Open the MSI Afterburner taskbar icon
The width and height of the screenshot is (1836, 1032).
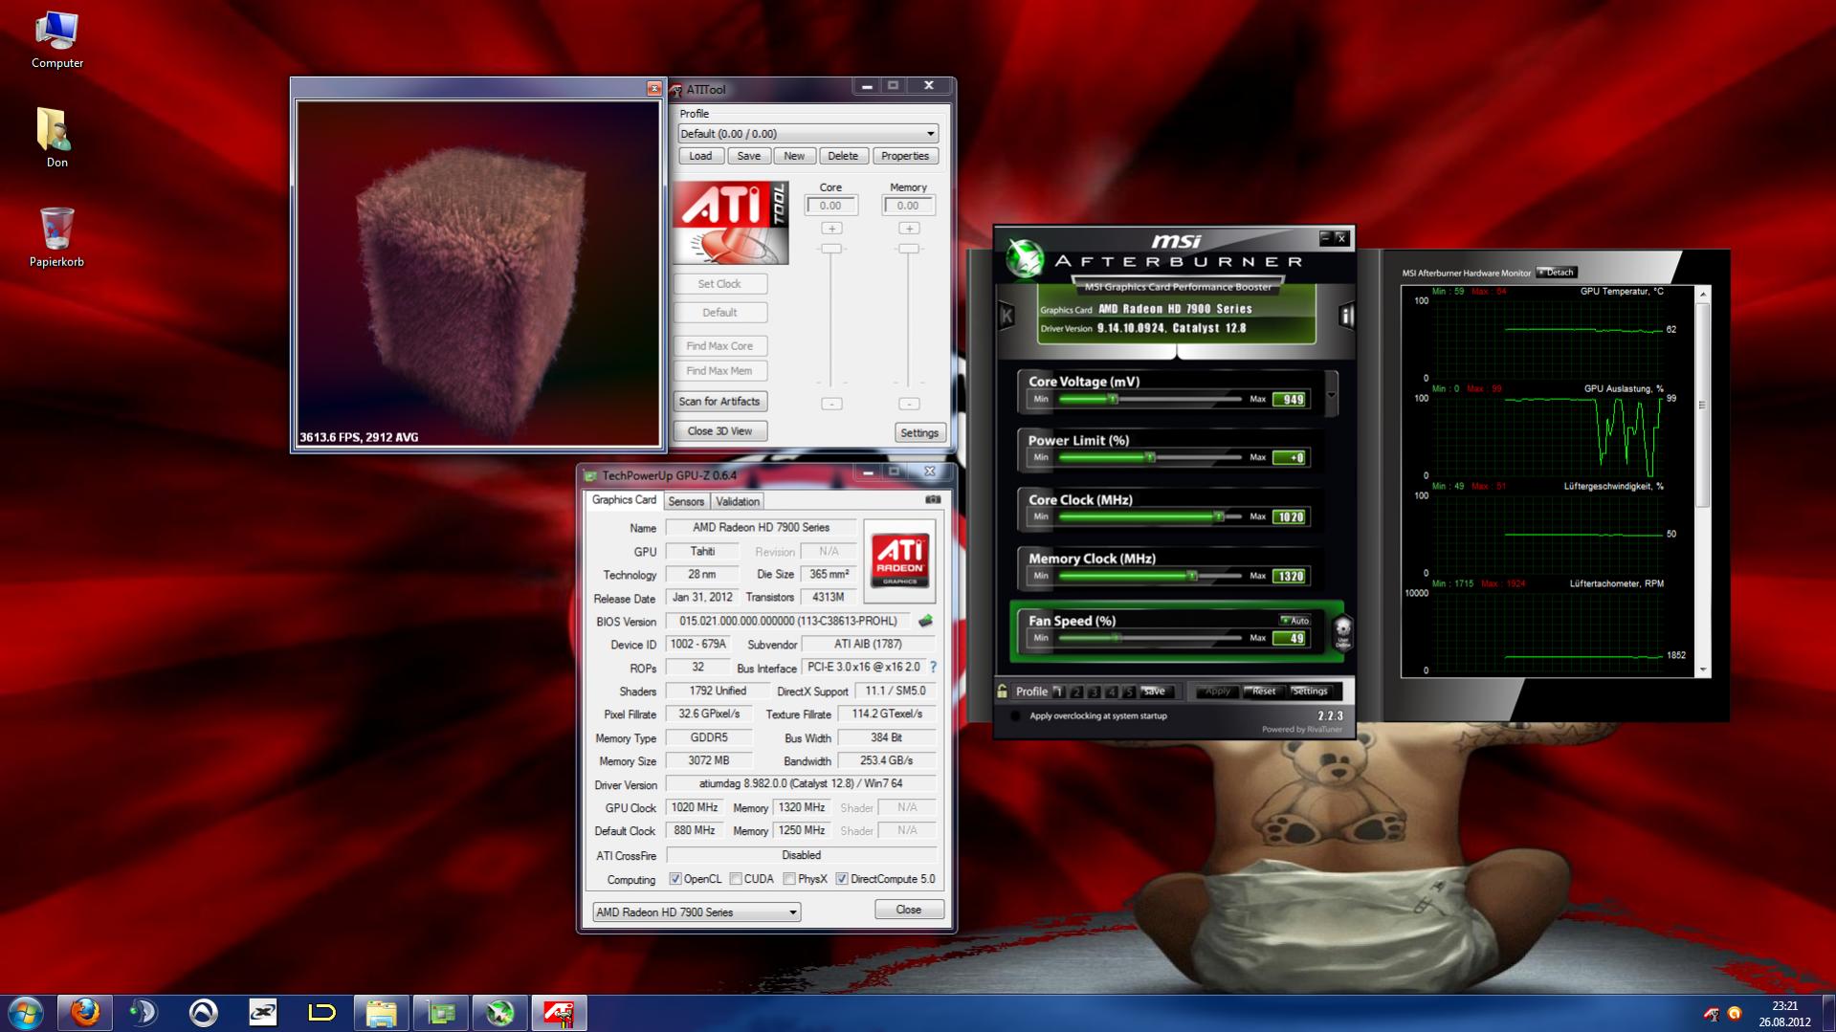(x=499, y=1013)
